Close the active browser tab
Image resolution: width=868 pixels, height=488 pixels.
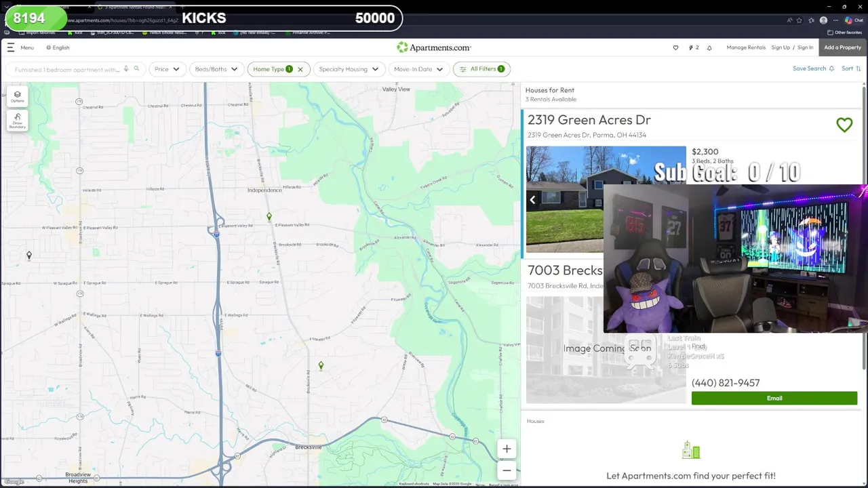171,7
